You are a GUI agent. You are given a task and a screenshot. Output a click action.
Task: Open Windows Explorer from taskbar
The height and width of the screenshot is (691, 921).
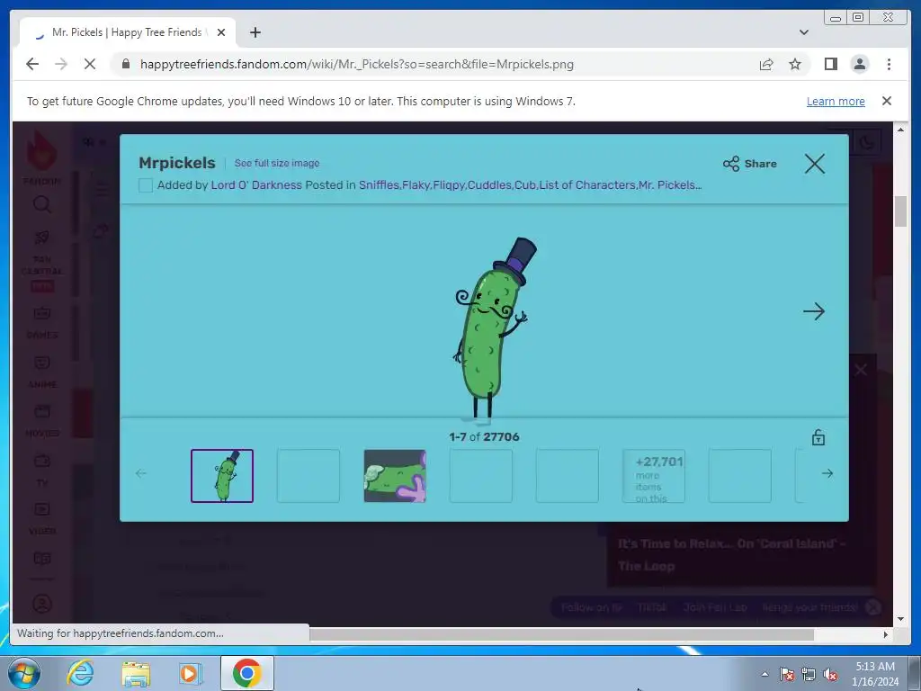point(136,673)
